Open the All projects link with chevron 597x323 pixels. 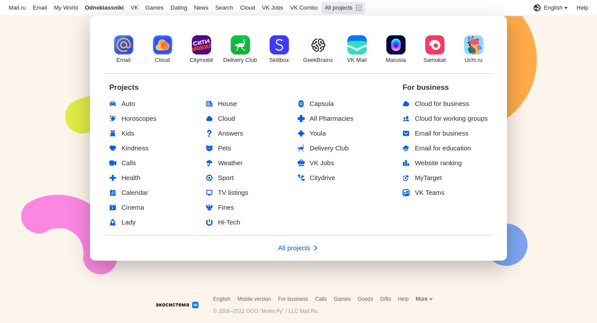[298, 248]
